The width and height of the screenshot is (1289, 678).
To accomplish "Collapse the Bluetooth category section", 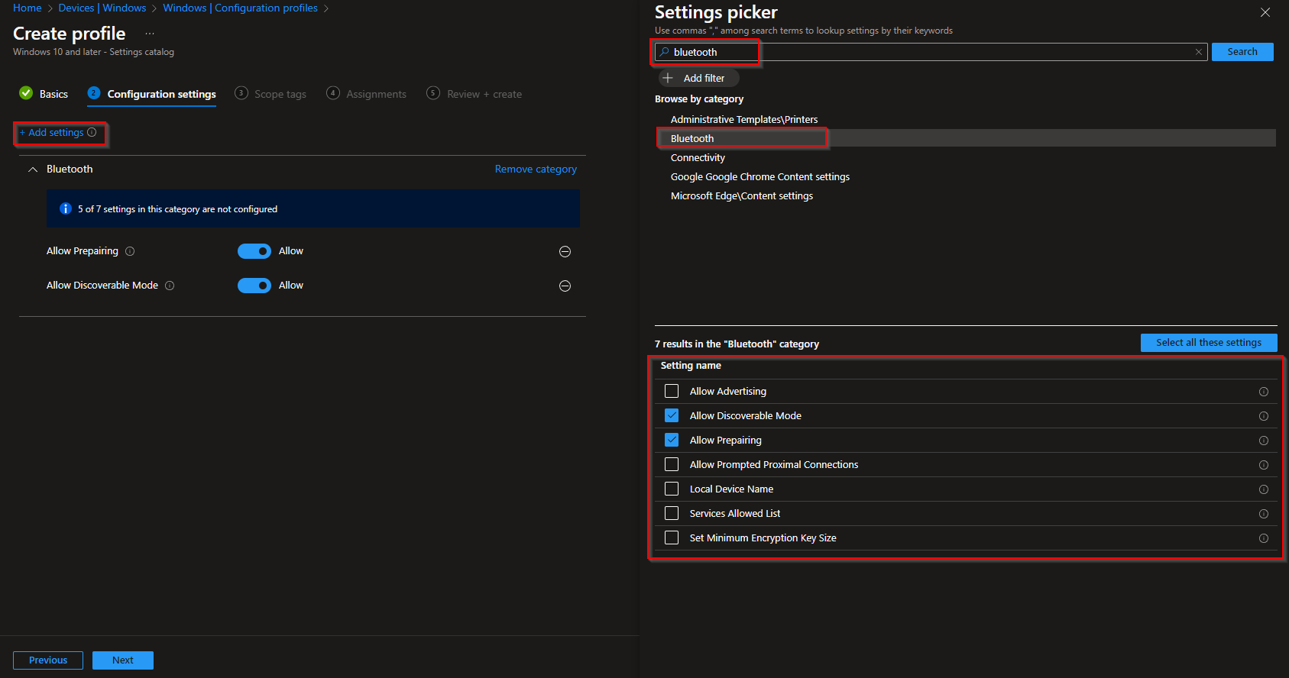I will click(33, 169).
